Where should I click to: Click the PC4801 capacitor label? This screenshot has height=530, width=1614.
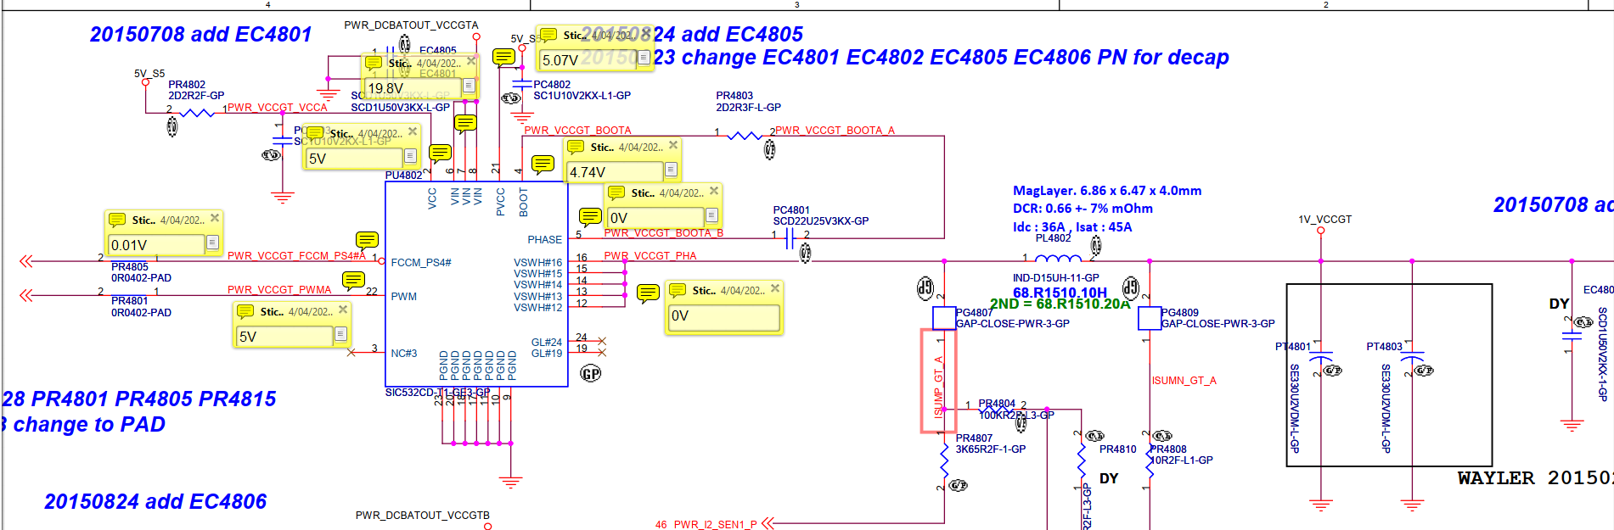point(791,210)
